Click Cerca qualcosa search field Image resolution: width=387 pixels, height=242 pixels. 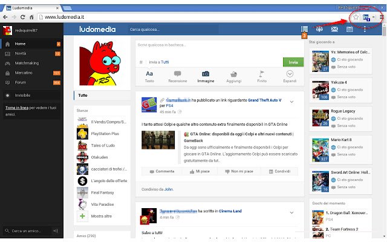click(x=173, y=30)
